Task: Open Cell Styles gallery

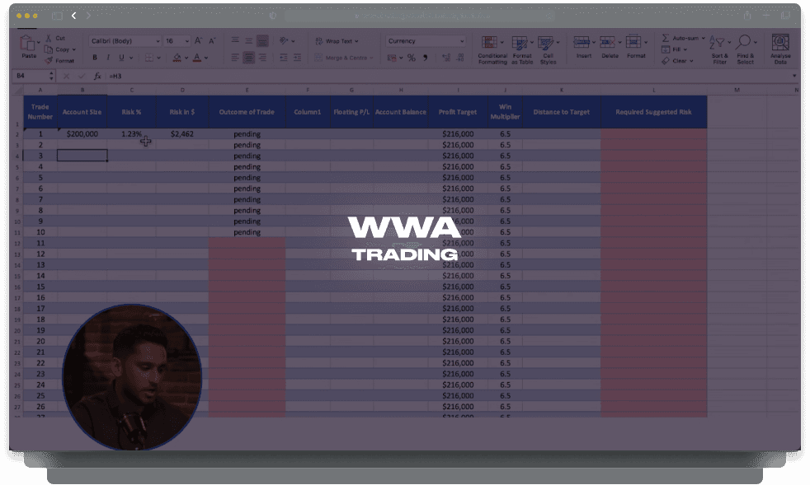Action: (548, 49)
